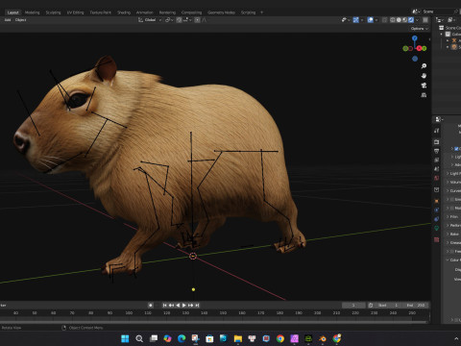The width and height of the screenshot is (461, 346).
Task: Select material preview viewport shading
Action: pos(405,20)
